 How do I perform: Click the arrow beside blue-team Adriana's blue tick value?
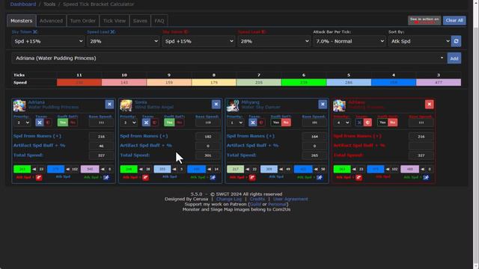[68, 170]
